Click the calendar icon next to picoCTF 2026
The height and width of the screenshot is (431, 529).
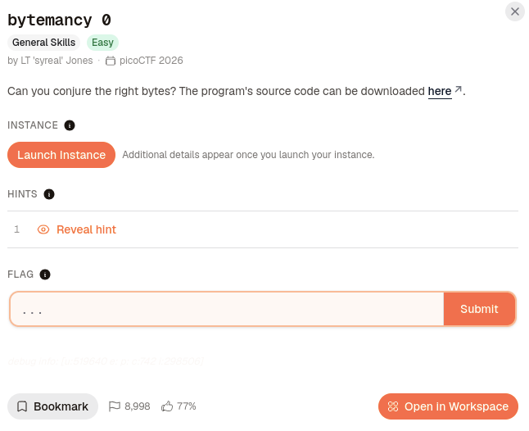pos(111,61)
